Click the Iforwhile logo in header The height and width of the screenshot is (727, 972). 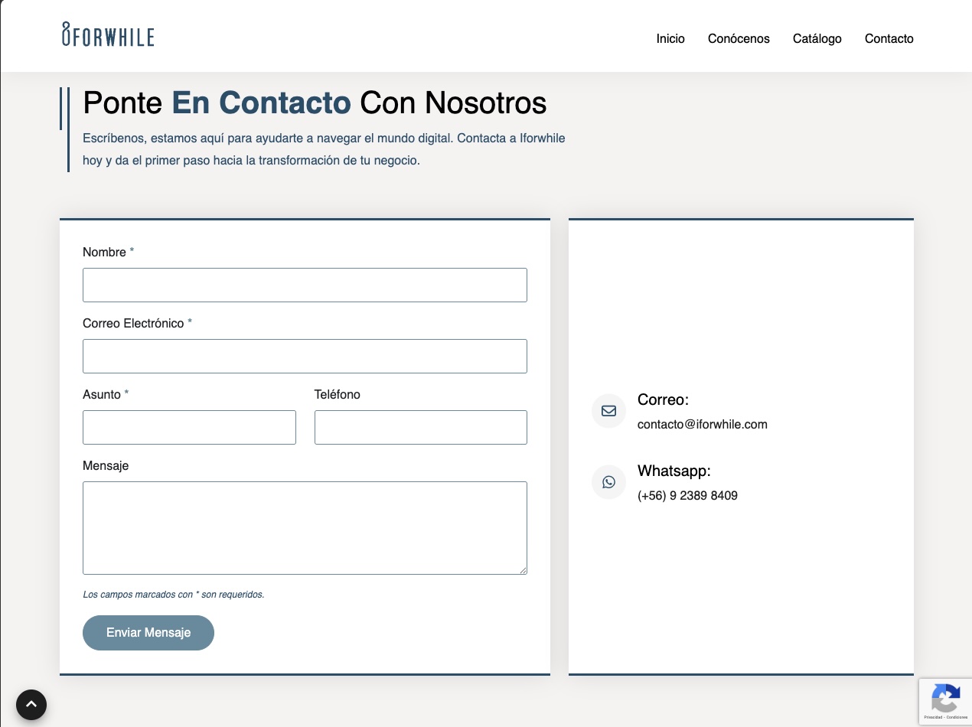point(108,35)
